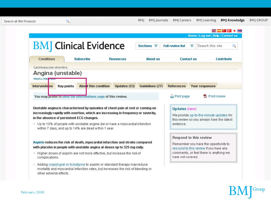Open BMJ GROUP in the top bar

point(259,20)
